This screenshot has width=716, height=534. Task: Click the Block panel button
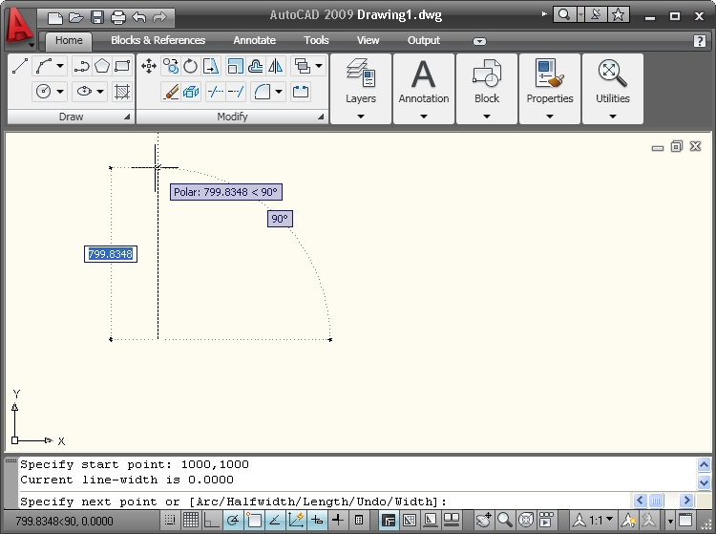pyautogui.click(x=487, y=89)
